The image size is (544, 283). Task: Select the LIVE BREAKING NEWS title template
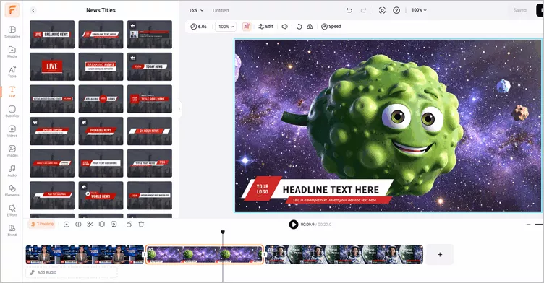(52, 35)
